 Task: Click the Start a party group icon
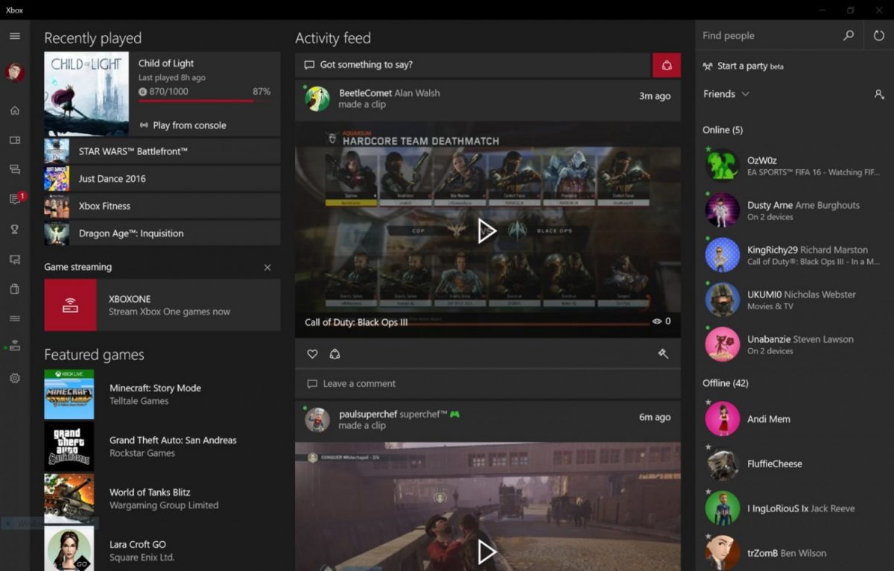click(708, 66)
